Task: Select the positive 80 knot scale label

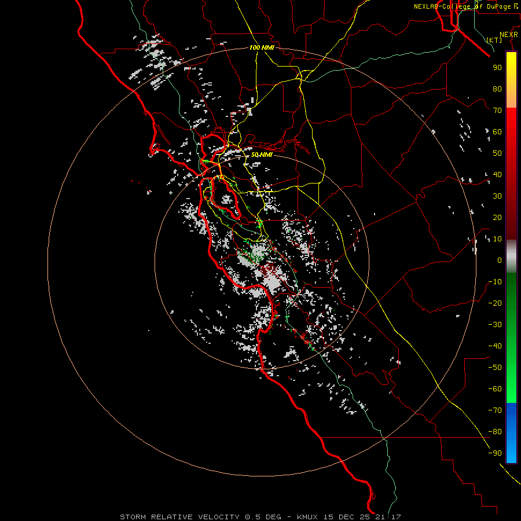Action: tap(497, 89)
